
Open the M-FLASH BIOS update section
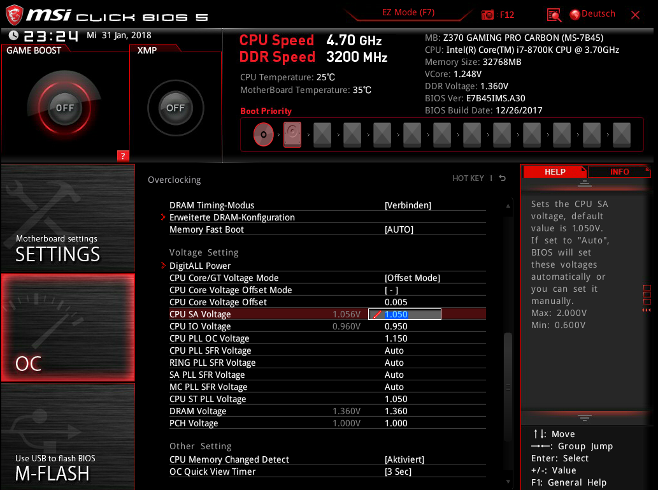pyautogui.click(x=68, y=436)
